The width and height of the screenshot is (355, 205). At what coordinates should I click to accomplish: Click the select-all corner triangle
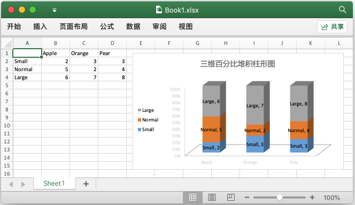(7, 43)
